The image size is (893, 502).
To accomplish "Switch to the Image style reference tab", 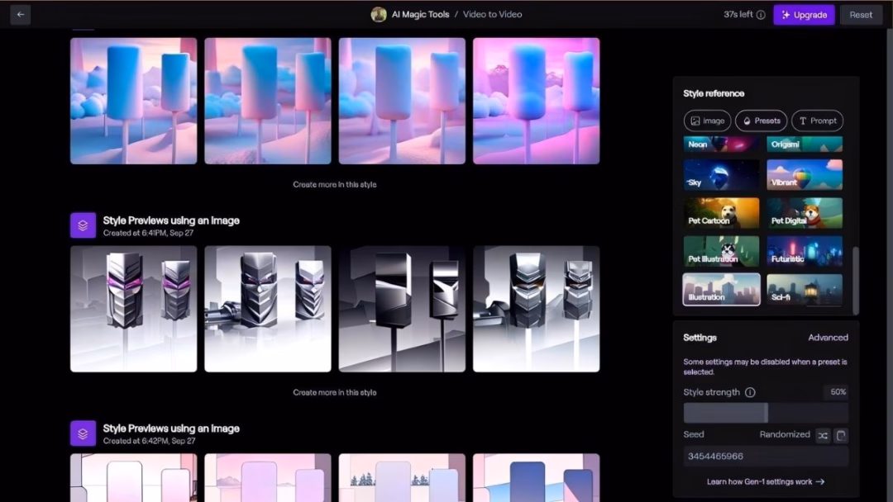I will pyautogui.click(x=707, y=121).
